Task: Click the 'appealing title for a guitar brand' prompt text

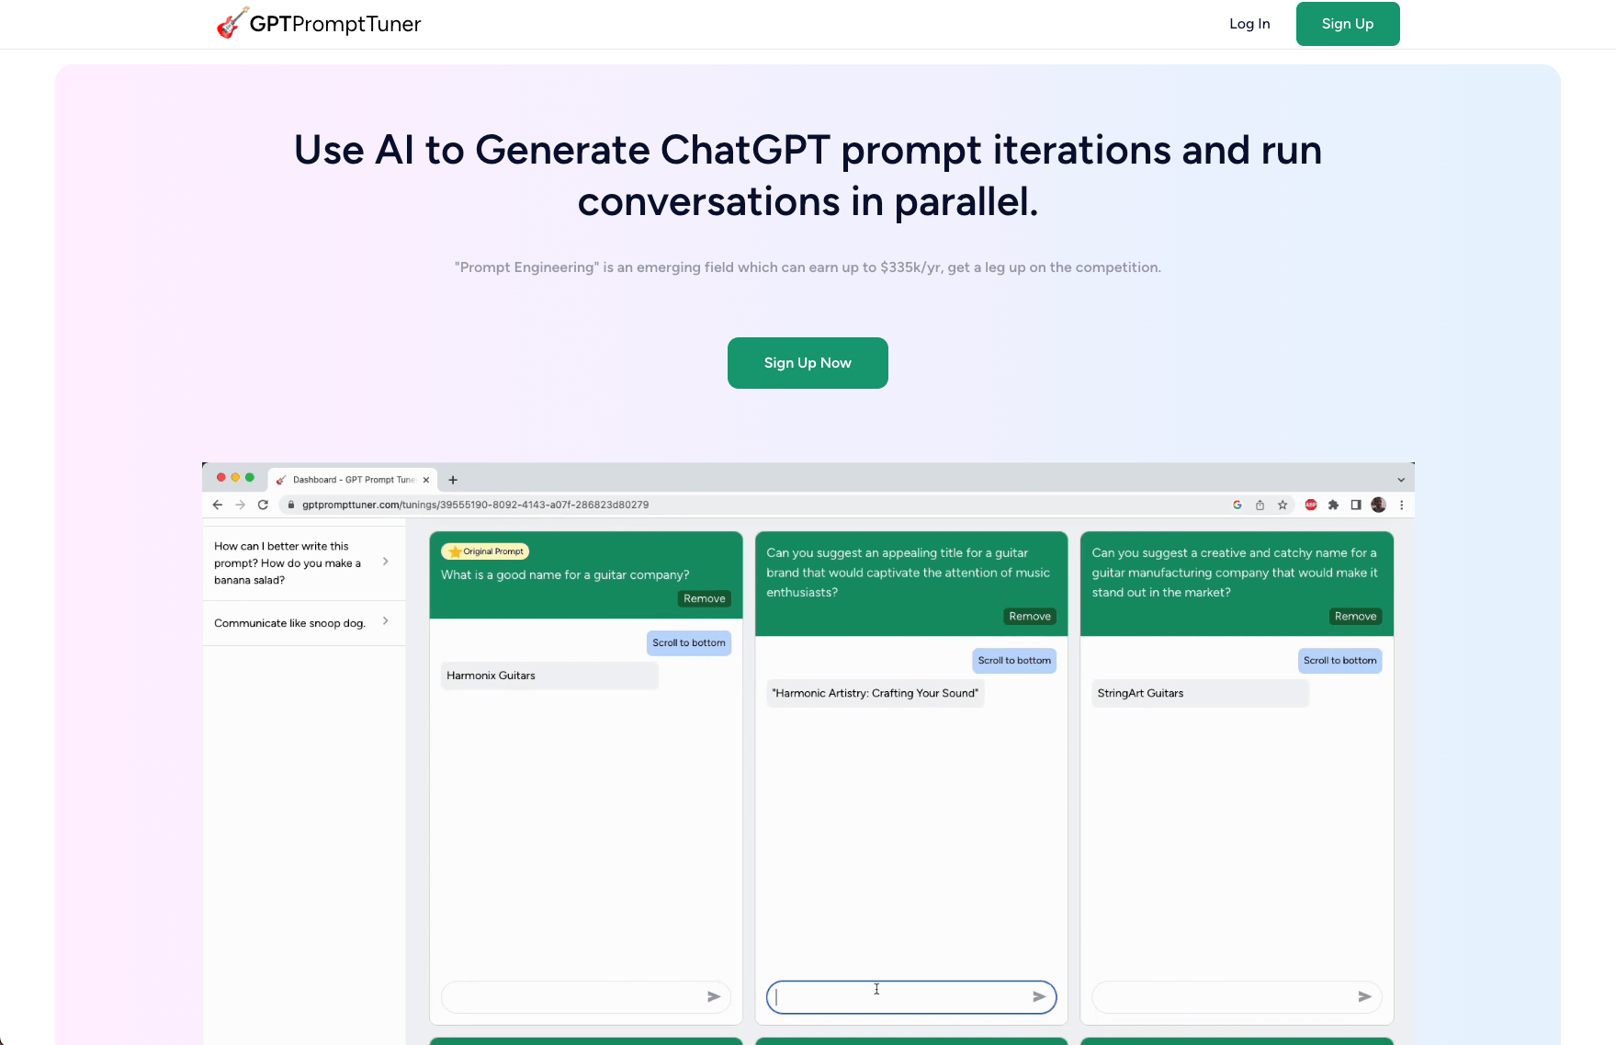Action: 908,573
